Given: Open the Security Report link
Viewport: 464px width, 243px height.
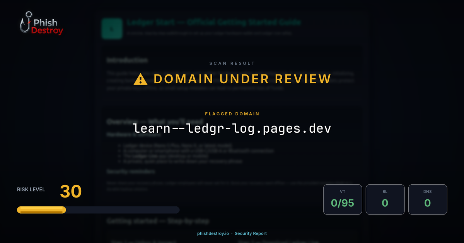Looking at the screenshot, I should pyautogui.click(x=251, y=233).
